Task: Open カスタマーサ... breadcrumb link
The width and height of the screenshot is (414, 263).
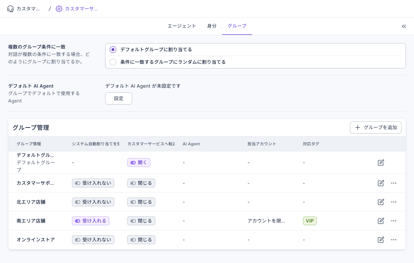Action: tap(81, 9)
